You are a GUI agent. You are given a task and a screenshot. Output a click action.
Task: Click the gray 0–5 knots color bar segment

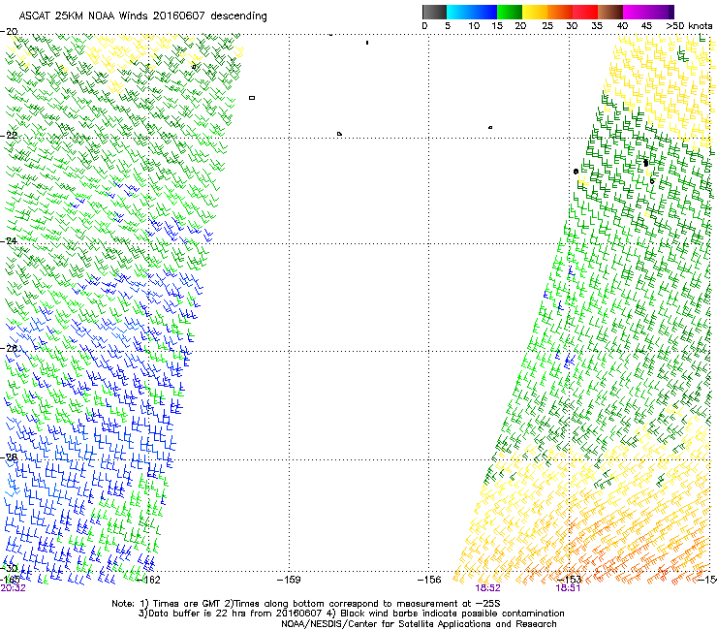pos(434,12)
